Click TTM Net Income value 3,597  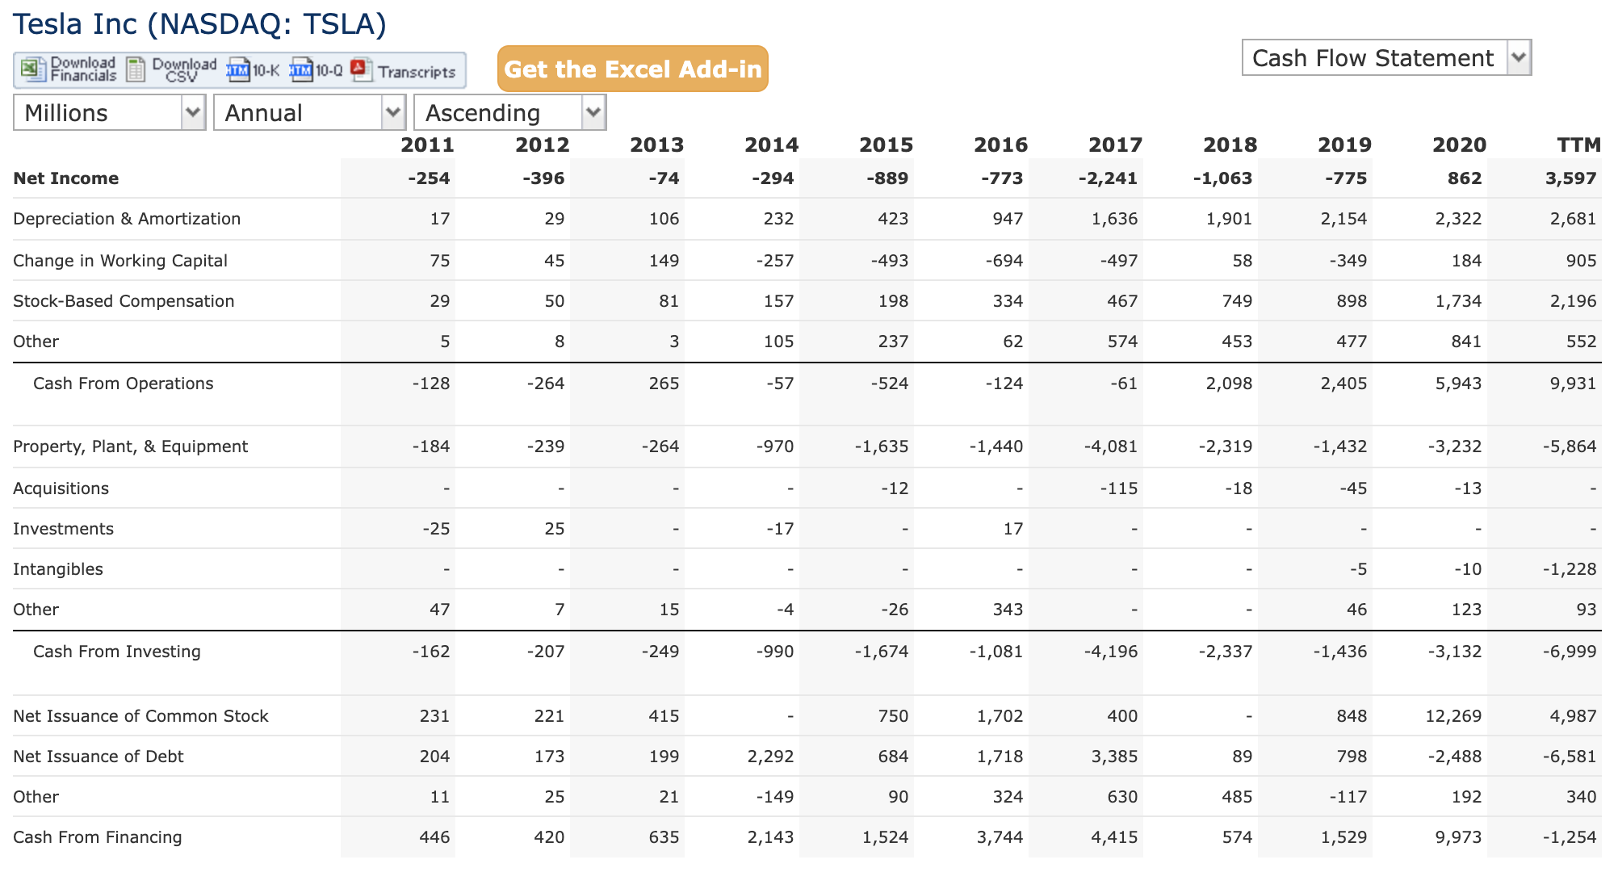pyautogui.click(x=1570, y=178)
